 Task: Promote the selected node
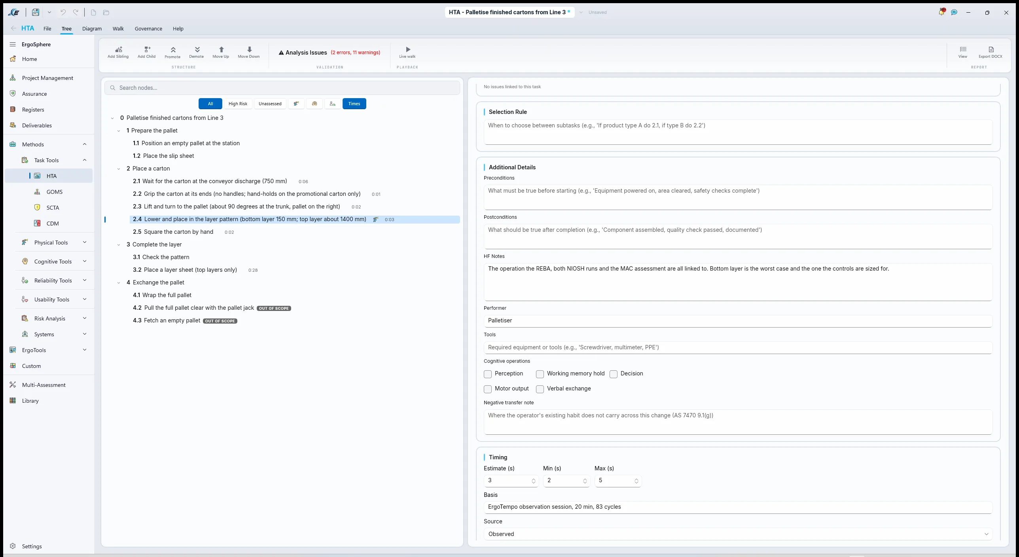(172, 52)
